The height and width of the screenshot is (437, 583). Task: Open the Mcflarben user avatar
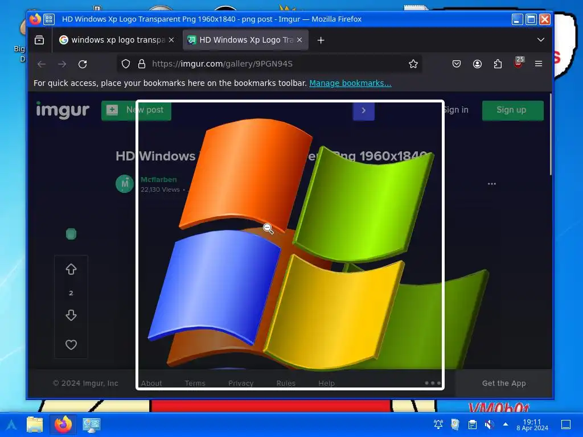125,184
